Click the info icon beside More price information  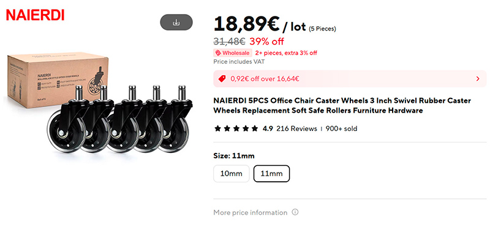295,212
